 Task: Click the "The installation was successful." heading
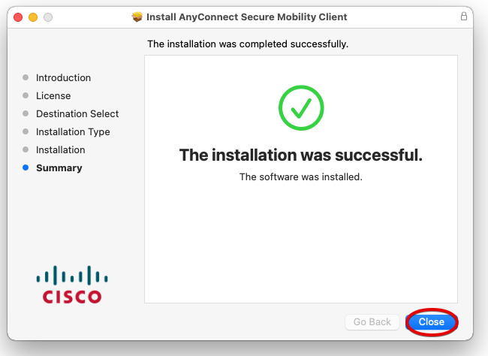coord(301,155)
